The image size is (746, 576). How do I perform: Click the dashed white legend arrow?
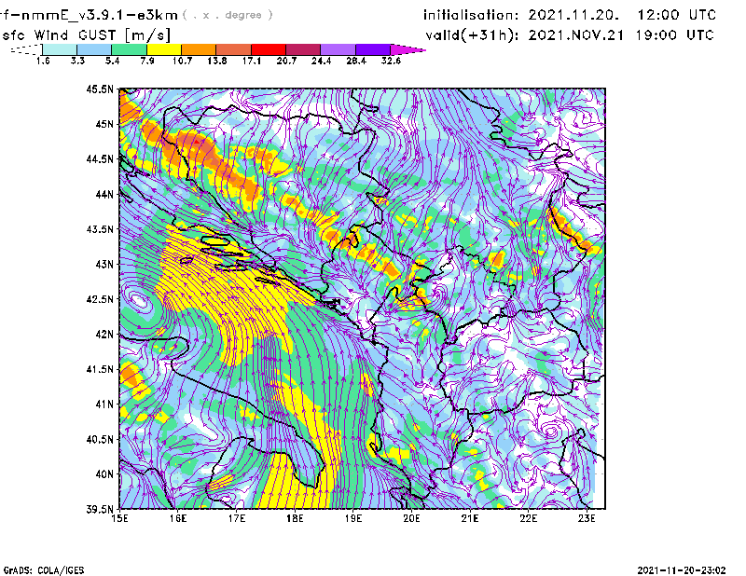[x=26, y=49]
